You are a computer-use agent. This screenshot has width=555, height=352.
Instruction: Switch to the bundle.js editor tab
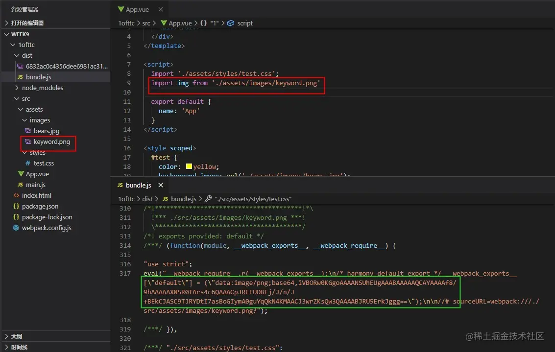(139, 186)
